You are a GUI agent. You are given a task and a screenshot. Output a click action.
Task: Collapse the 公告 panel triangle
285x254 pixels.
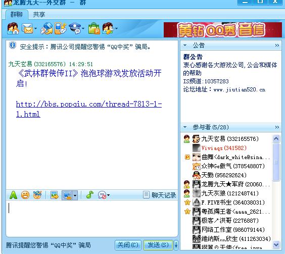tap(185, 45)
